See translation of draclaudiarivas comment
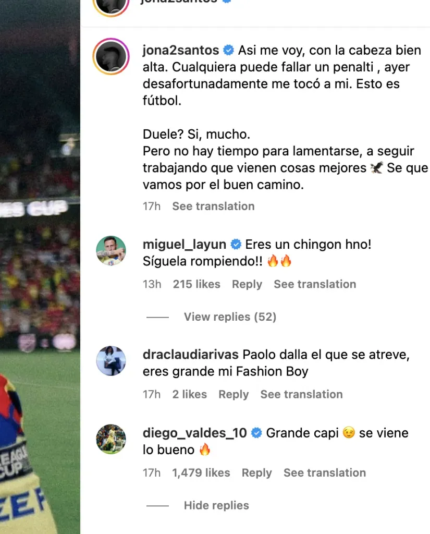430x534 pixels. pos(302,394)
